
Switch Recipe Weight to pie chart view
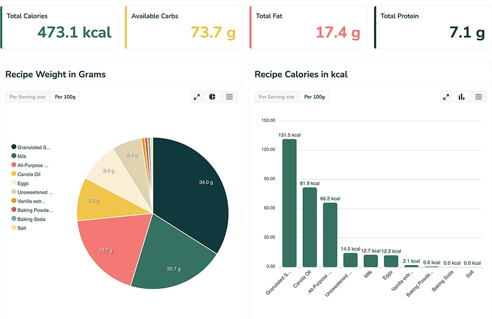tap(213, 97)
